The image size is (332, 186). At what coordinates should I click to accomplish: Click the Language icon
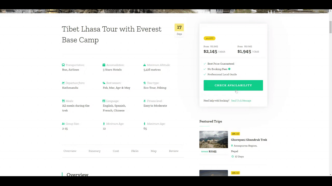point(104,101)
